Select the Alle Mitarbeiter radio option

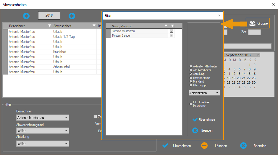click(191, 70)
